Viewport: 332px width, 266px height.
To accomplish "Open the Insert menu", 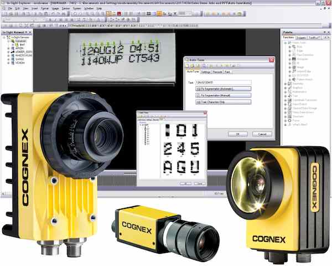I will pyautogui.click(x=34, y=8).
